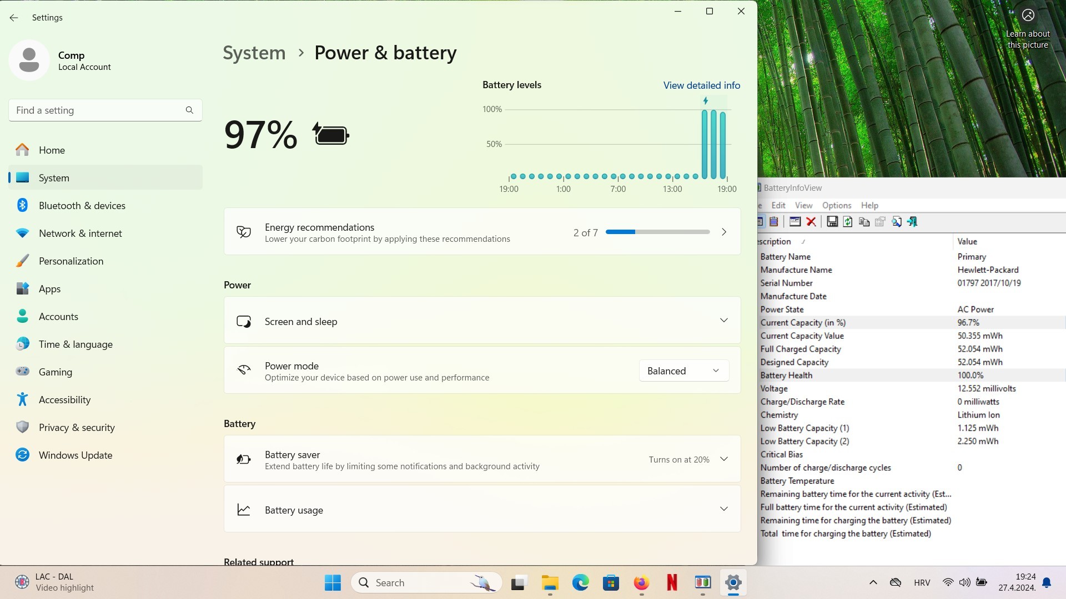The width and height of the screenshot is (1066, 599).
Task: Select the Chemistry row
Action: tap(912, 415)
